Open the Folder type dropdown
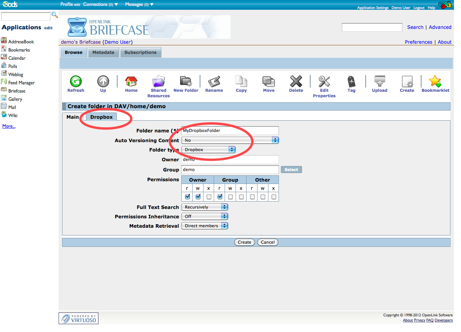Image resolution: width=461 pixels, height=332 pixels. (x=208, y=150)
